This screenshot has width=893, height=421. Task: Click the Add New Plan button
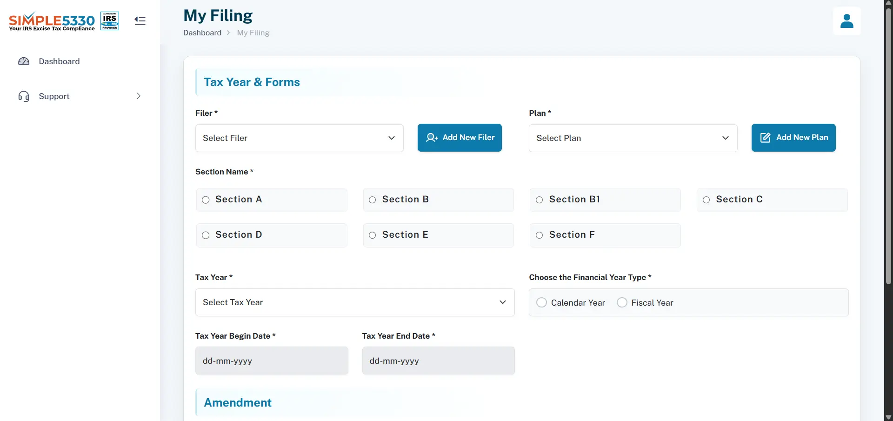point(793,138)
